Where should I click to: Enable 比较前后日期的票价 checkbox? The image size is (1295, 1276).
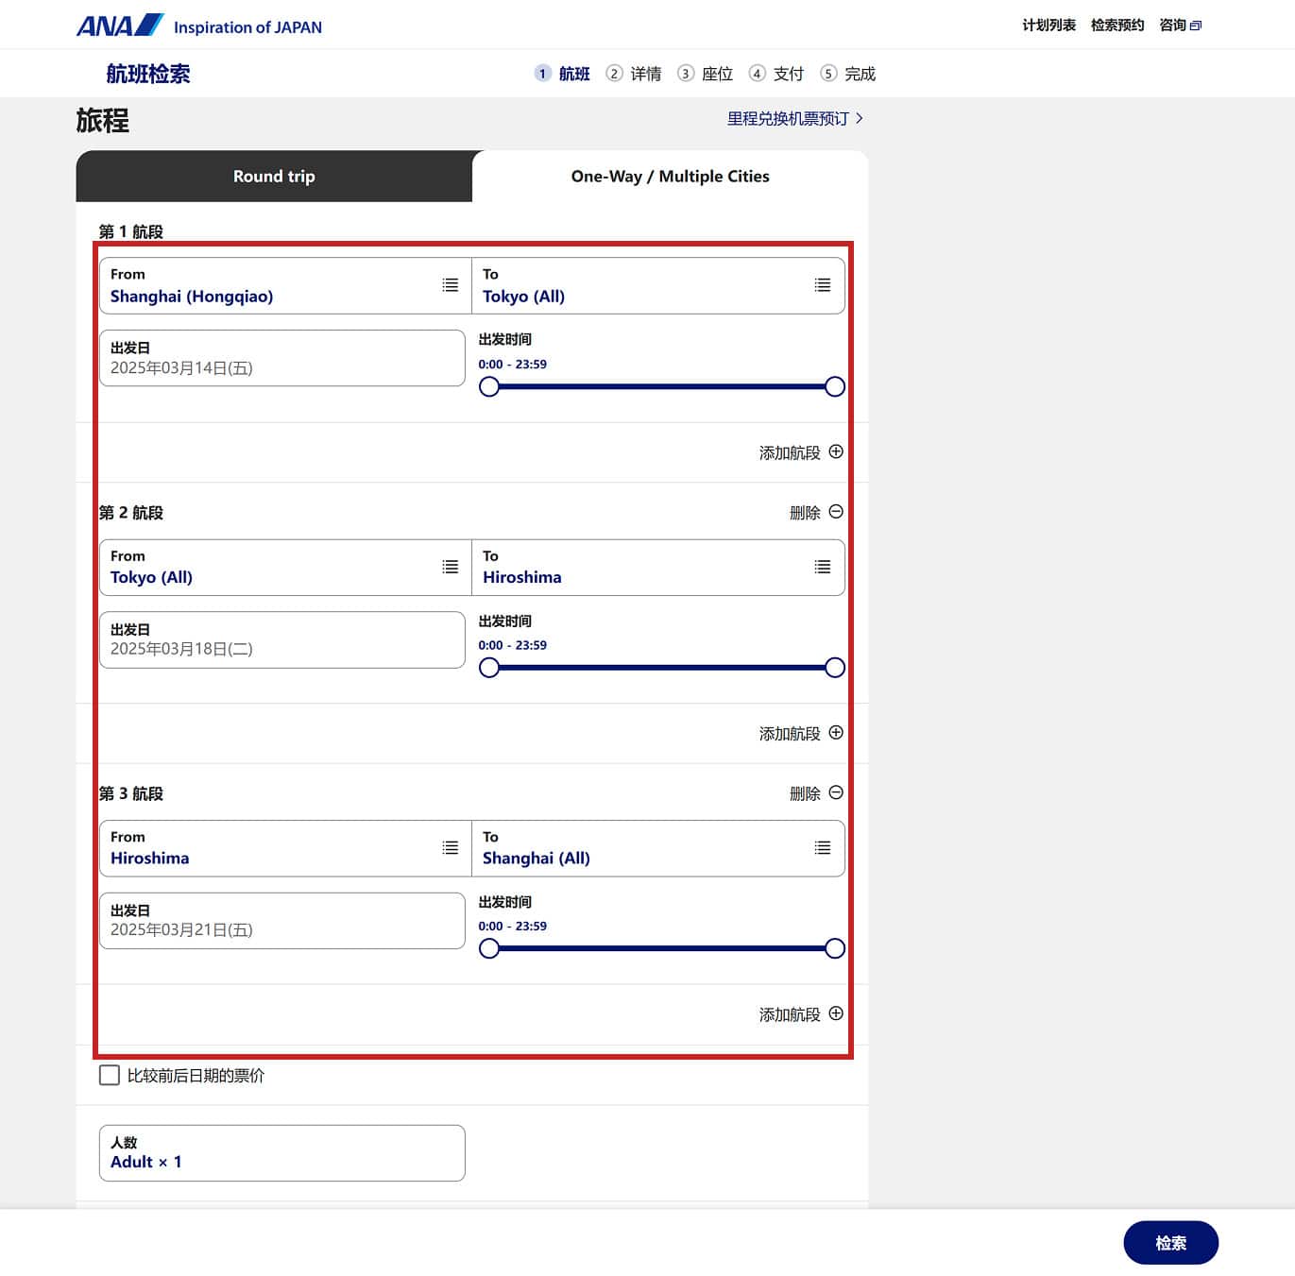(110, 1075)
